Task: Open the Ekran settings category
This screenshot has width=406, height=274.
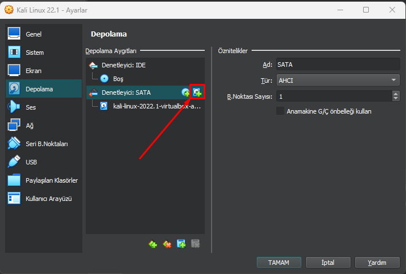Action: [44, 71]
